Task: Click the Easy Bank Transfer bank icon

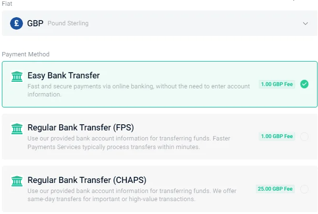Action: (17, 76)
